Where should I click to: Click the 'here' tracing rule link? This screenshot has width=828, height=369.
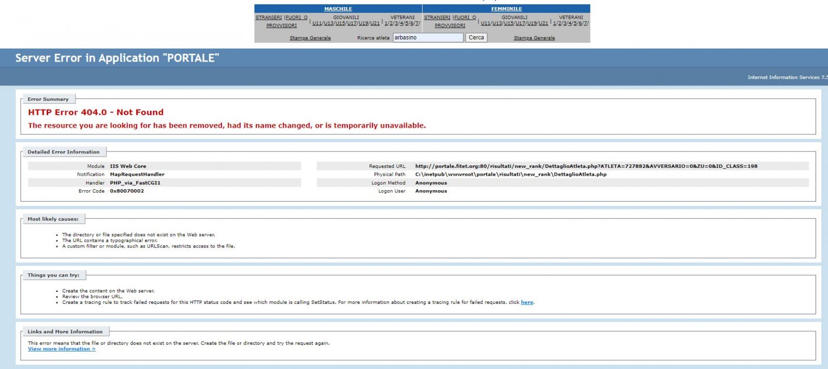(x=527, y=302)
